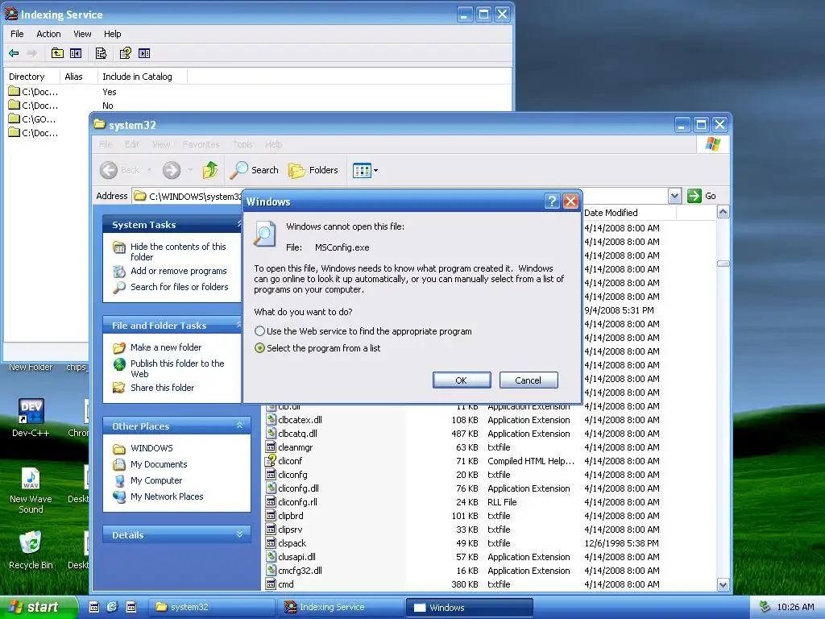Expand the Details panel
Screen dimensions: 825x619
(x=239, y=534)
